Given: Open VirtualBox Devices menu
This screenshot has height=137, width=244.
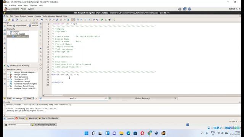Looking at the screenshot, I should 34,5.
